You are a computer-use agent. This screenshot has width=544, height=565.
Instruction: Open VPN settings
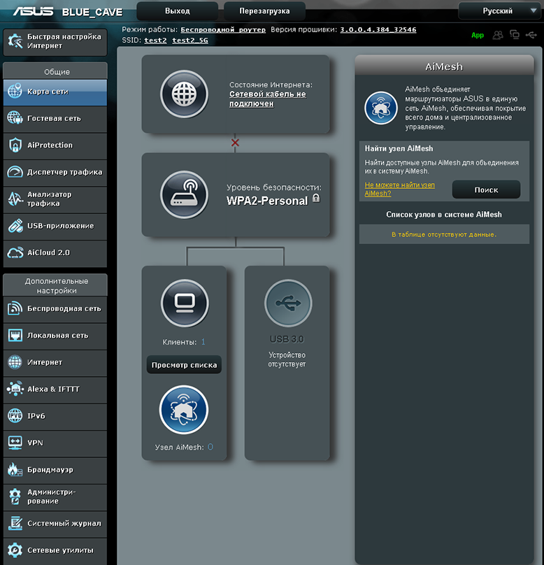pos(55,443)
